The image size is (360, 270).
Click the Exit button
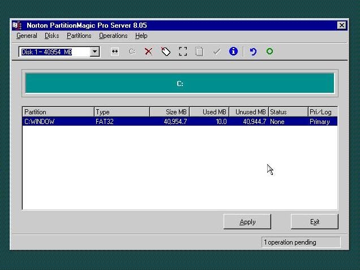click(x=315, y=222)
